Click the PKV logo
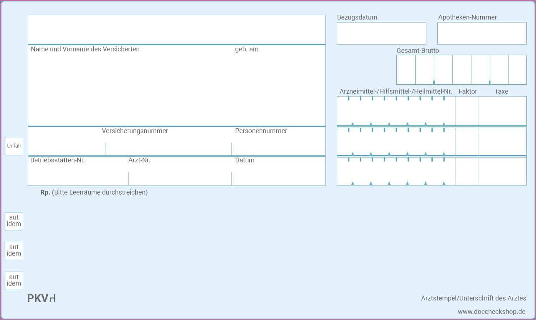This screenshot has height=320, width=536. (x=41, y=298)
